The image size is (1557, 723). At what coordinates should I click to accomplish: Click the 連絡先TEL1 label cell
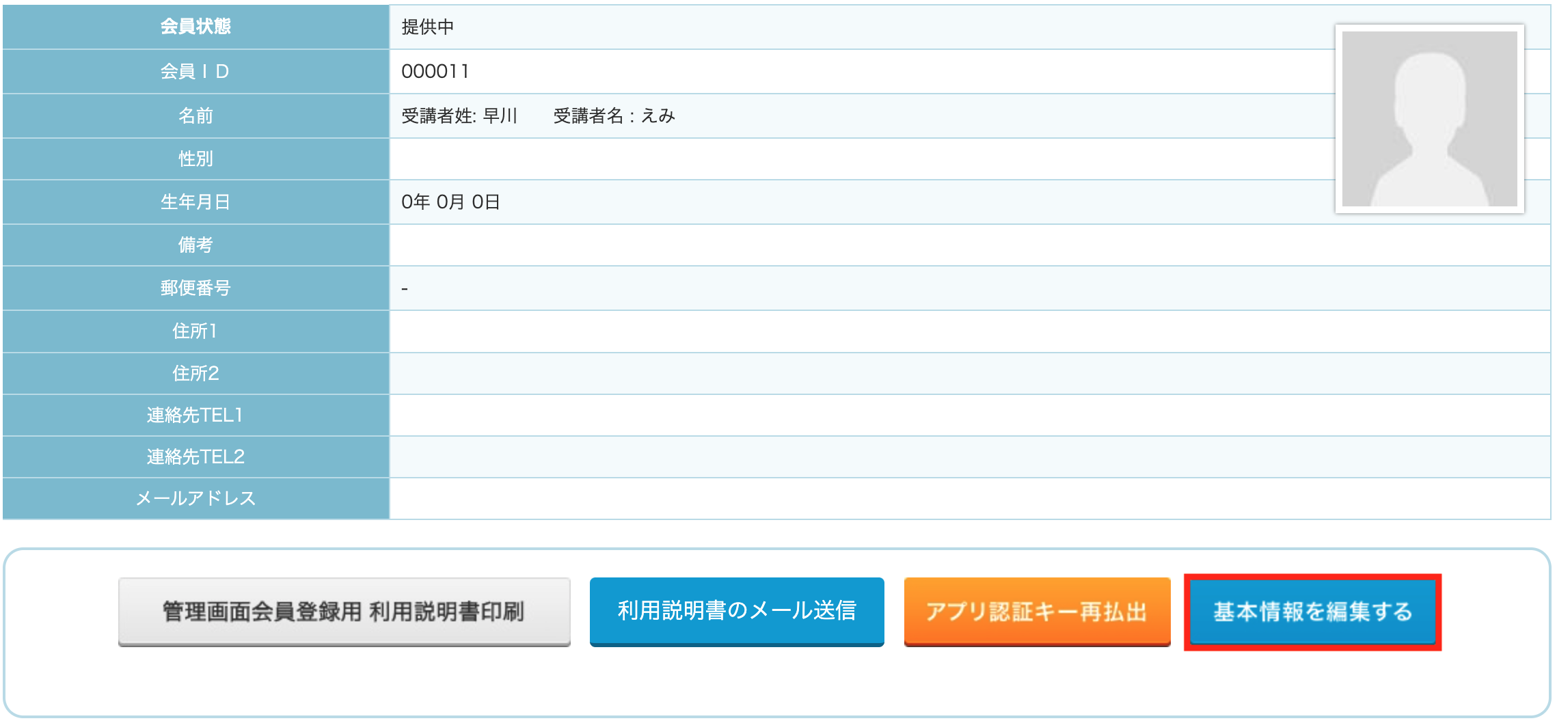(x=195, y=415)
